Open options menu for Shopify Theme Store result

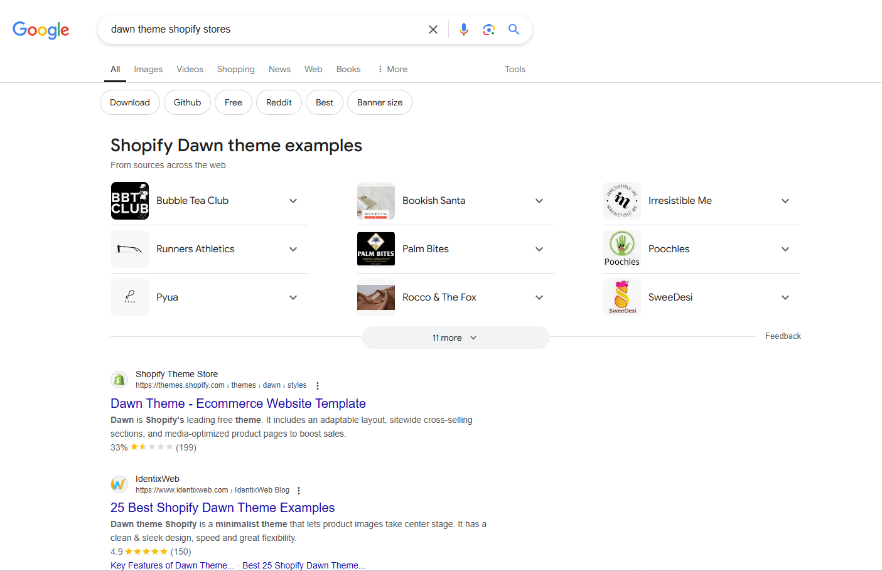(x=318, y=386)
